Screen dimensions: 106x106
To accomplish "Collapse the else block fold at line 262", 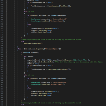I will (x=7, y=12).
